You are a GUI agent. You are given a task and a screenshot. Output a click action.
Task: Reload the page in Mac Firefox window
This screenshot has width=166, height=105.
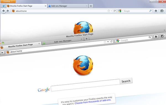tap(111, 41)
